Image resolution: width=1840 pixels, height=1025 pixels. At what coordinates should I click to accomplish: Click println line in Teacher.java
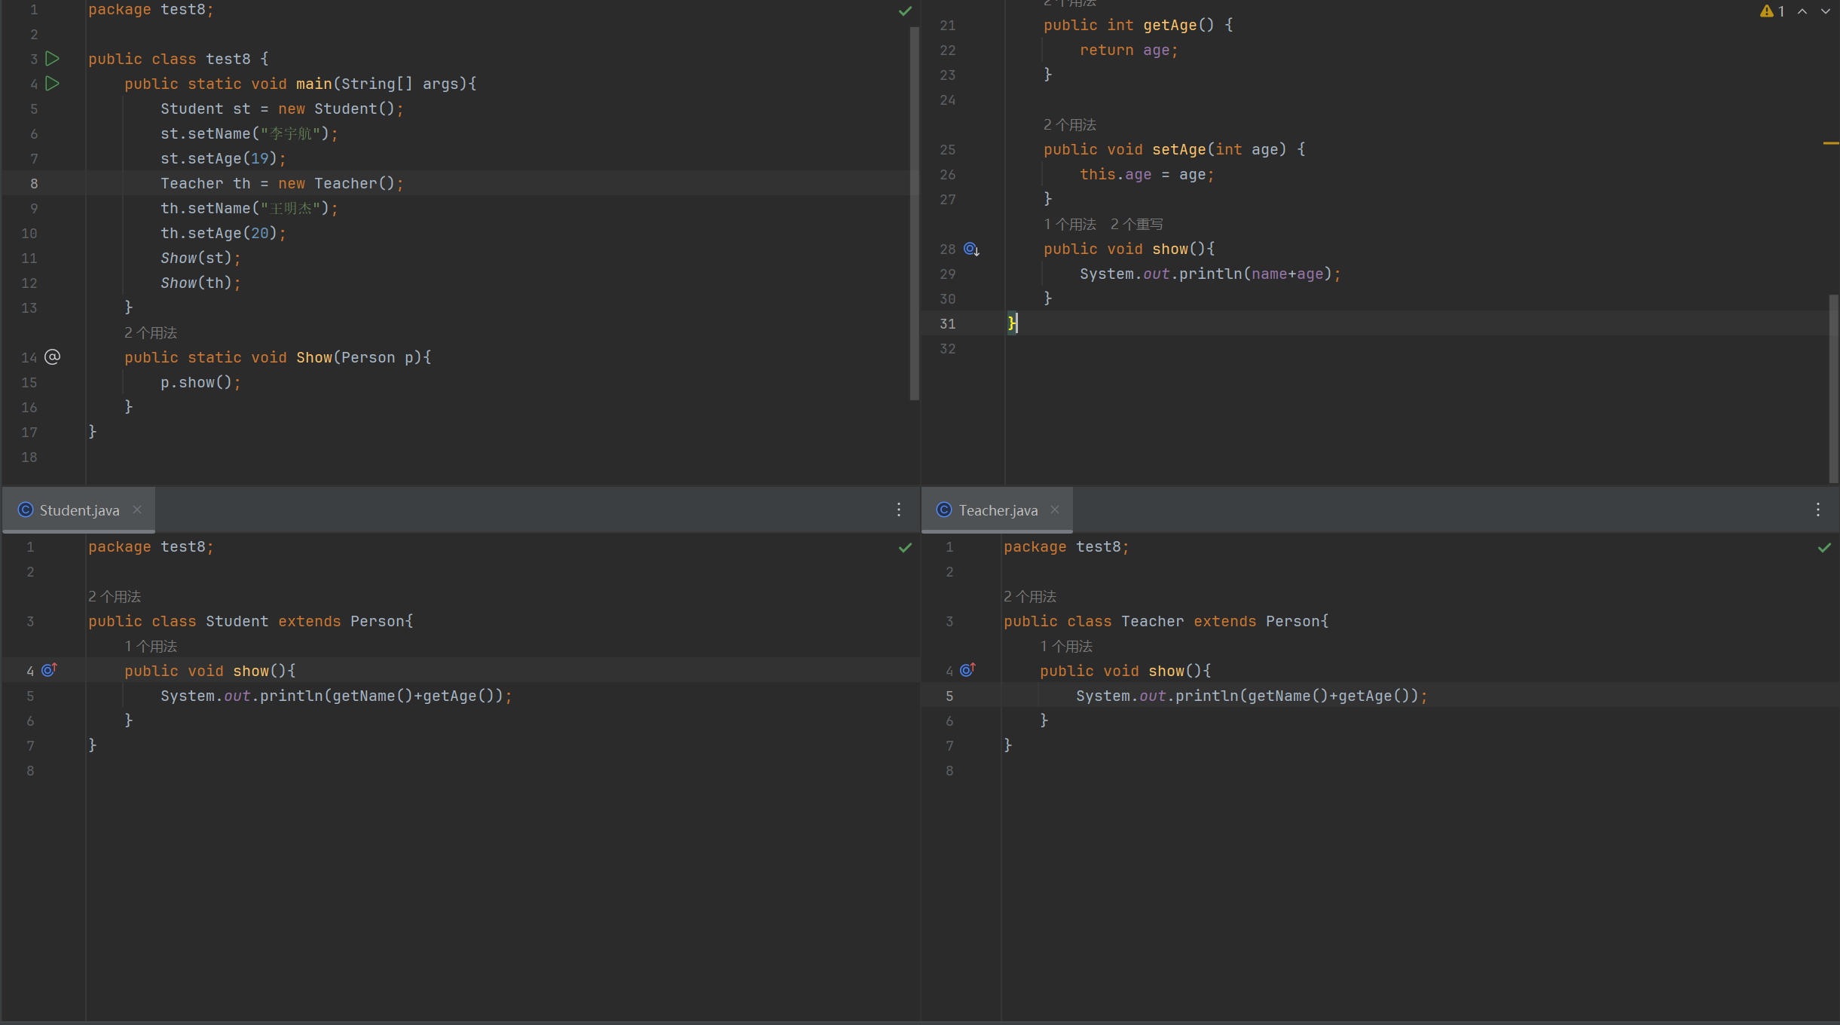pos(1252,696)
